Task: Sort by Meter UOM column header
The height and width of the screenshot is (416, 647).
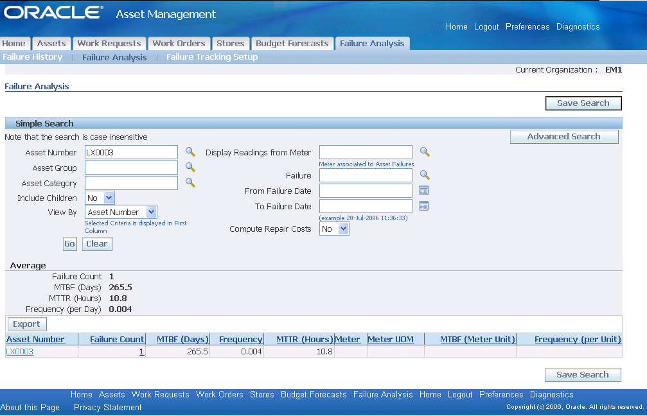Action: [x=391, y=340]
